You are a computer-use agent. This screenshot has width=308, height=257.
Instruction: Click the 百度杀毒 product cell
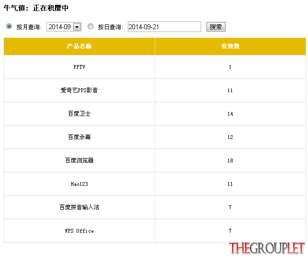[80, 137]
